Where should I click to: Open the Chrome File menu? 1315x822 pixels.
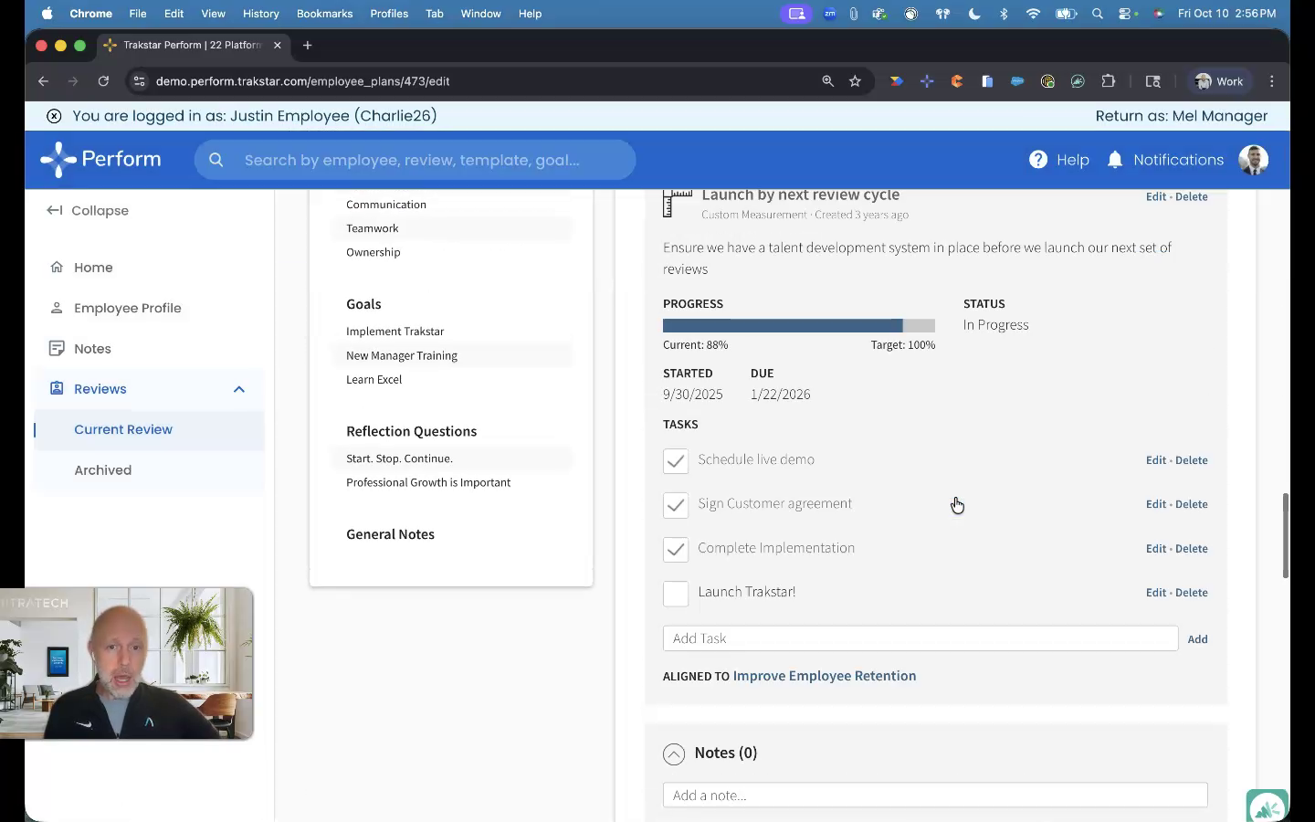tap(138, 14)
